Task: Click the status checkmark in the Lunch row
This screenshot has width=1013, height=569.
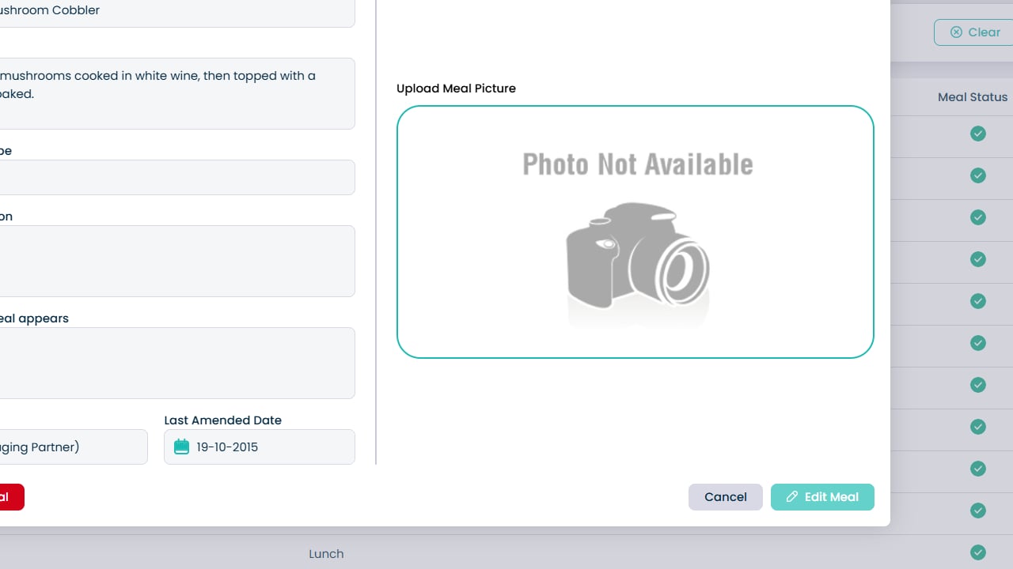Action: pyautogui.click(x=978, y=552)
